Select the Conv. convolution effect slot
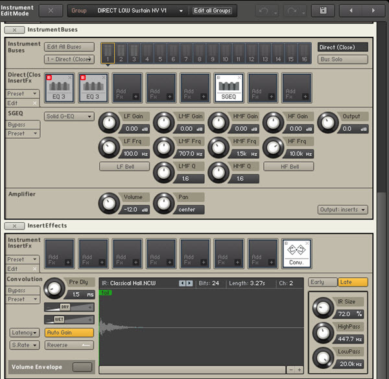This screenshot has height=379, width=389. [x=297, y=254]
